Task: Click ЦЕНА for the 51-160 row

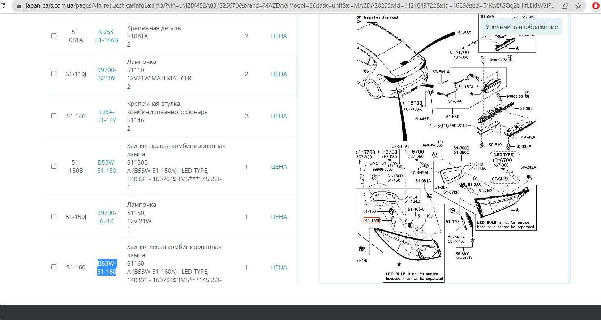Action: coord(279,267)
